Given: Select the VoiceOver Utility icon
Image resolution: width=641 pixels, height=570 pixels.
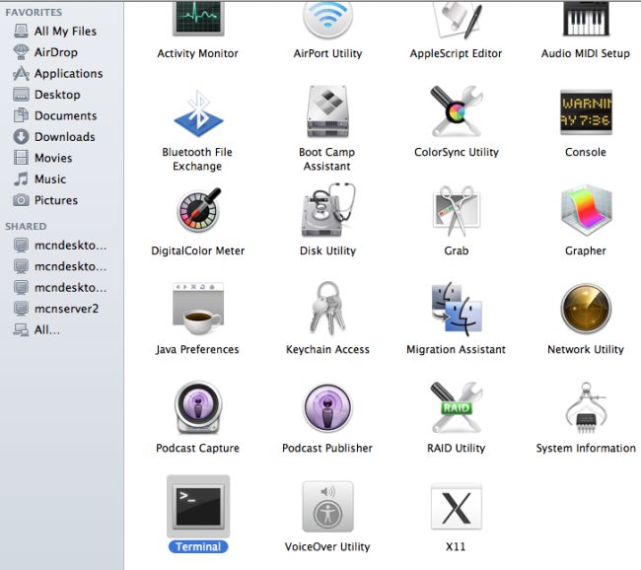Looking at the screenshot, I should (327, 506).
